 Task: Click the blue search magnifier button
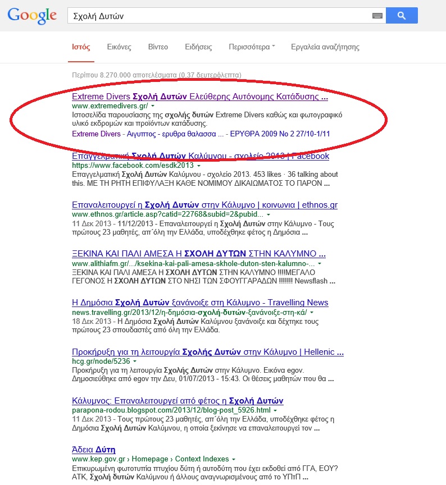402,16
